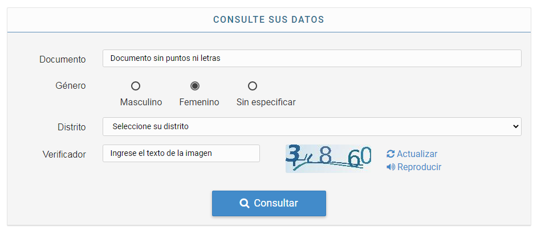Click the Distrito field label
The width and height of the screenshot is (537, 235).
click(x=72, y=127)
